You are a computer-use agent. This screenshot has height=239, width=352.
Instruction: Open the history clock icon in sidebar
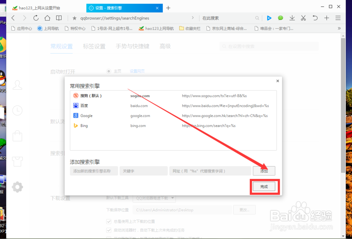point(17,110)
